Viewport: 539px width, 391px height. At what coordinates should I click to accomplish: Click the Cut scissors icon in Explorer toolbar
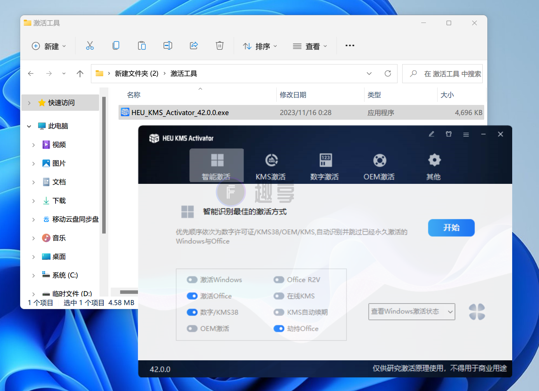pos(90,46)
